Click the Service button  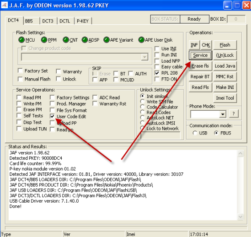pos(200,55)
